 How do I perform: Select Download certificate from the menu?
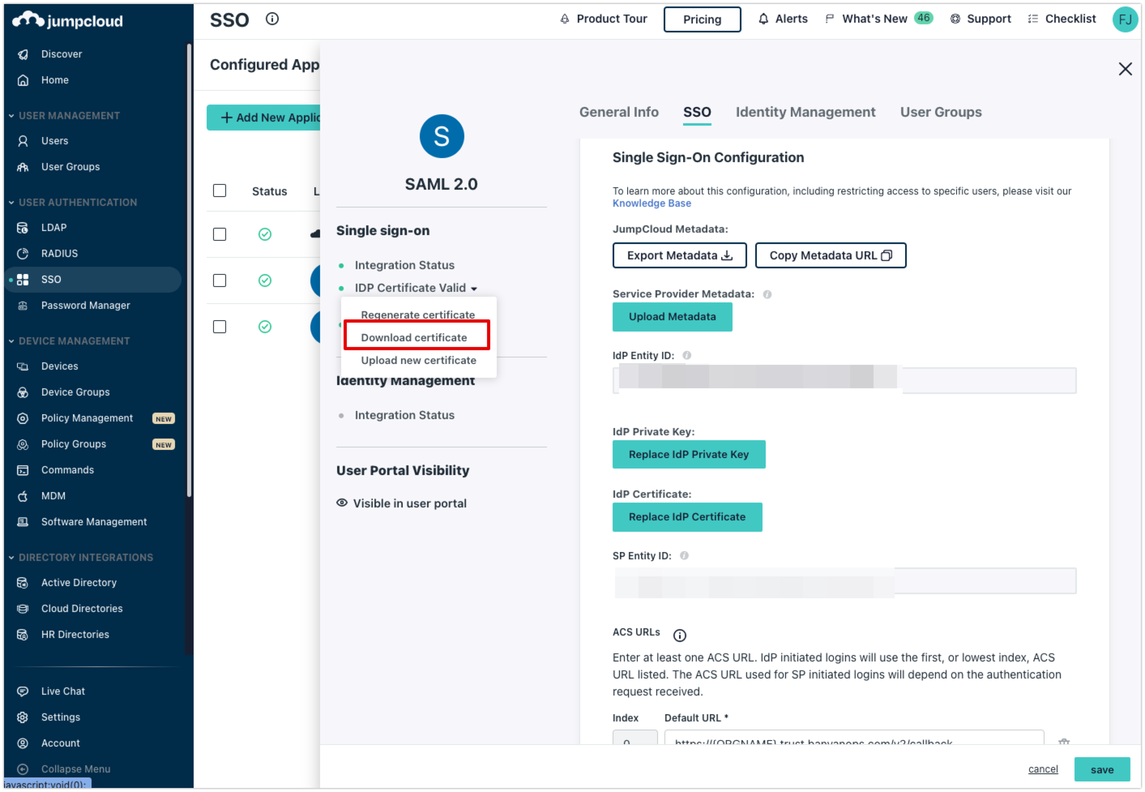click(414, 338)
